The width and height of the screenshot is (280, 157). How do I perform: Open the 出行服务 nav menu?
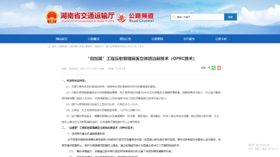click(189, 39)
